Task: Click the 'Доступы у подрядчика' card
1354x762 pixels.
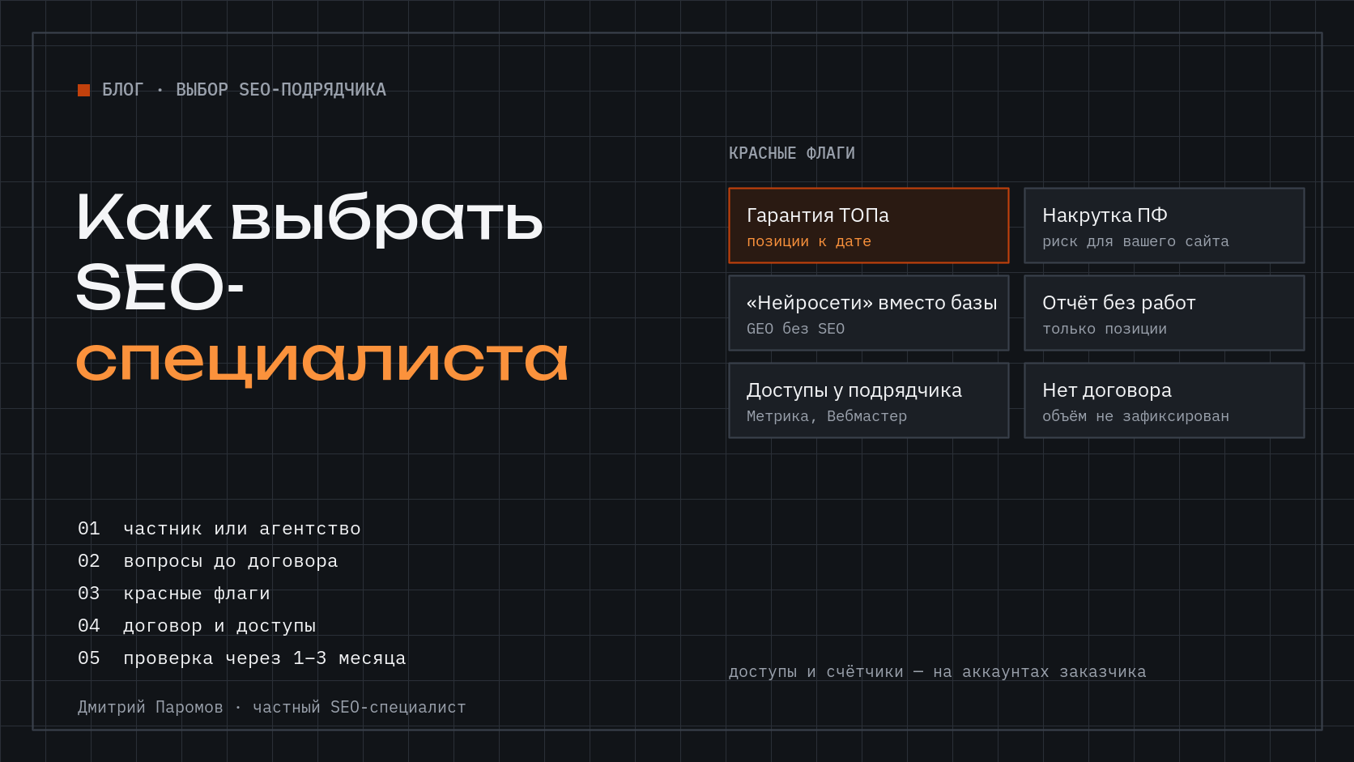Action: click(869, 401)
